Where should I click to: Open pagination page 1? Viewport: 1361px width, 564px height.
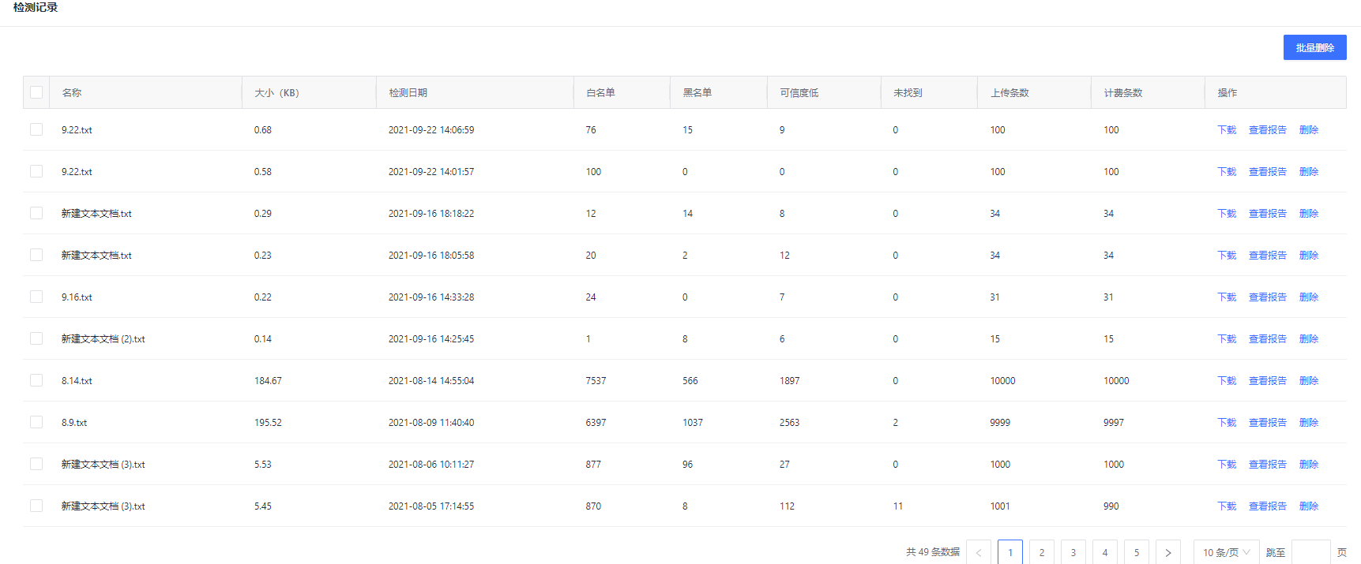[x=1010, y=552]
